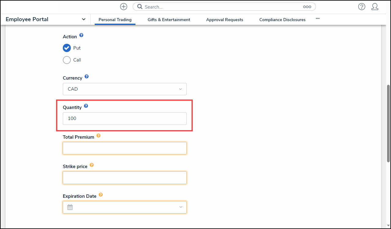The width and height of the screenshot is (391, 229).
Task: Expand the Currency dropdown showing CAD
Action: 124,89
